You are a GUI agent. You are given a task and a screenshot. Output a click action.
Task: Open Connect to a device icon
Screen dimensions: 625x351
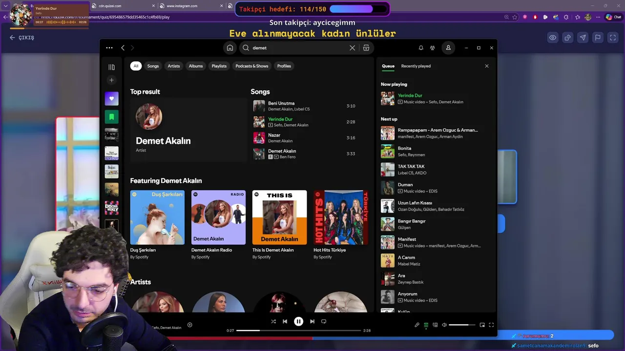pyautogui.click(x=435, y=325)
